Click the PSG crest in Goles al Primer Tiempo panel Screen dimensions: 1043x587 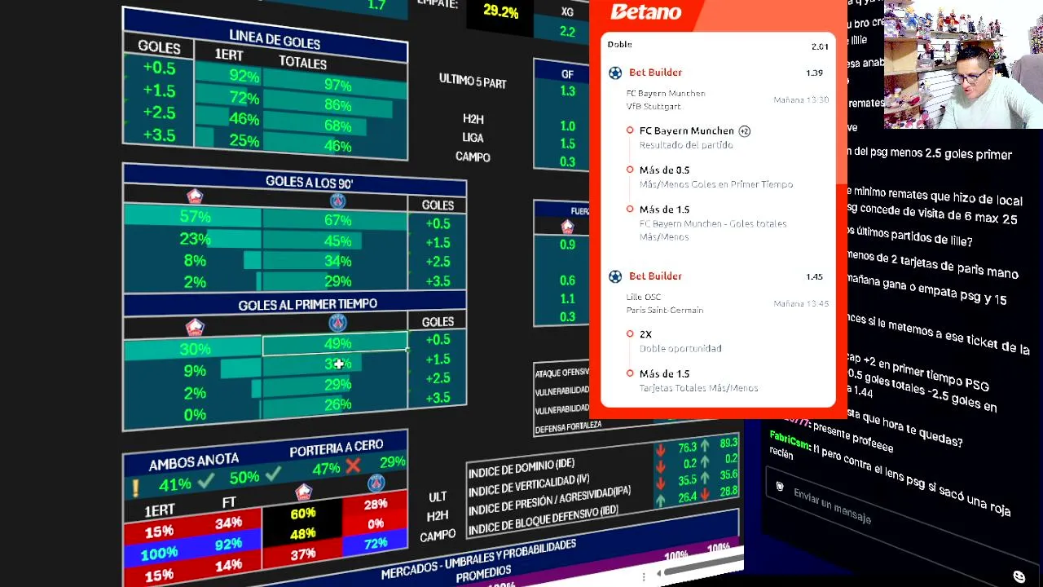pyautogui.click(x=337, y=324)
